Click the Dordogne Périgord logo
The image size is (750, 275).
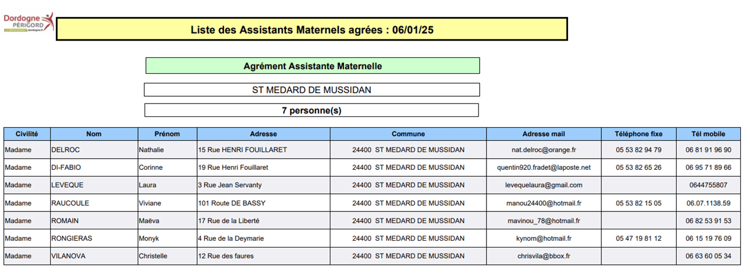pyautogui.click(x=29, y=22)
